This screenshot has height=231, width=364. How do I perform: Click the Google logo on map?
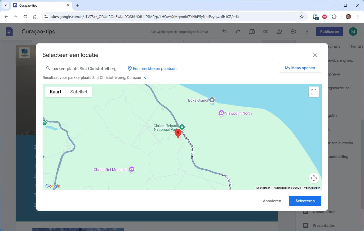coord(53,186)
